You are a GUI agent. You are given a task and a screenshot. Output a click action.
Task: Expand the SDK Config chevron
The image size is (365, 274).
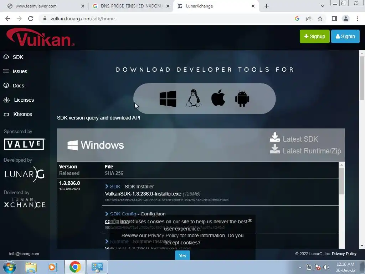click(x=107, y=214)
